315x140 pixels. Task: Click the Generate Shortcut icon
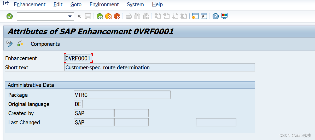point(204,16)
